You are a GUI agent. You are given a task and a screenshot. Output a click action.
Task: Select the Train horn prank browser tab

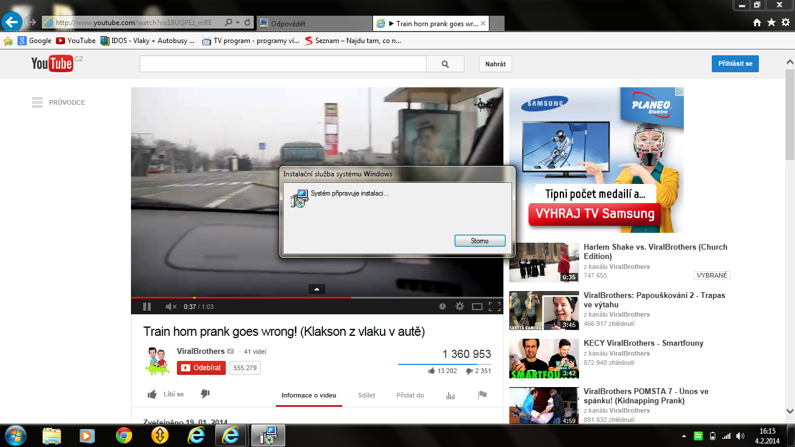pyautogui.click(x=431, y=23)
